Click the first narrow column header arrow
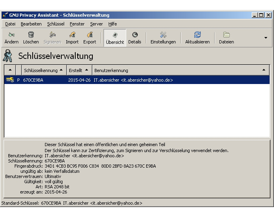The image size is (274, 217). coord(10,70)
